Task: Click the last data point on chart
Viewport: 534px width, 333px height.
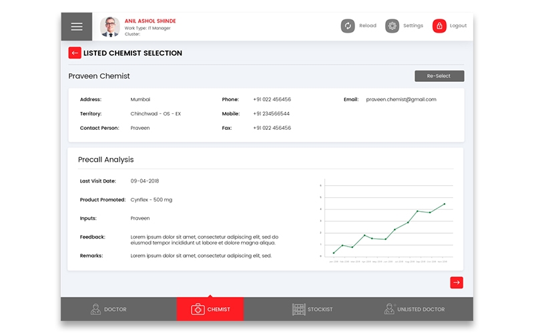Action: coord(445,204)
